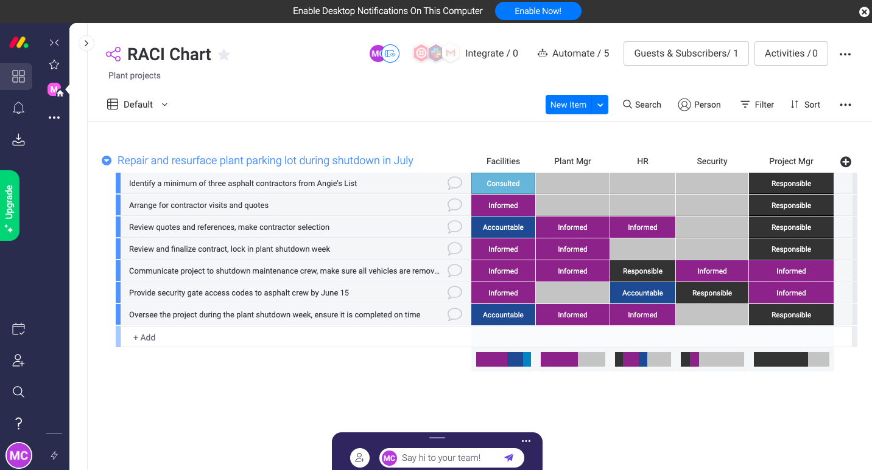Add a new column with plus icon
The width and height of the screenshot is (872, 470).
point(845,162)
